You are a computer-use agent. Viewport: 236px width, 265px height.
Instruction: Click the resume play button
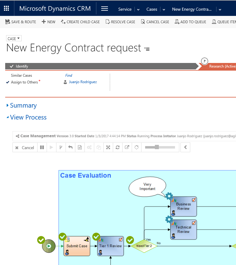(x=52, y=147)
